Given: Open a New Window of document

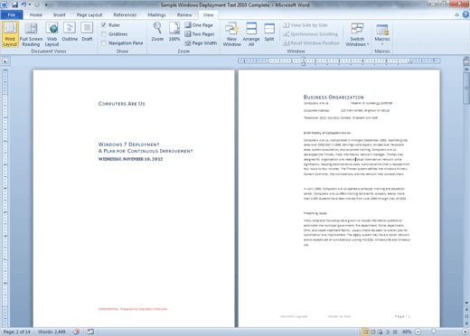Looking at the screenshot, I should [x=231, y=34].
